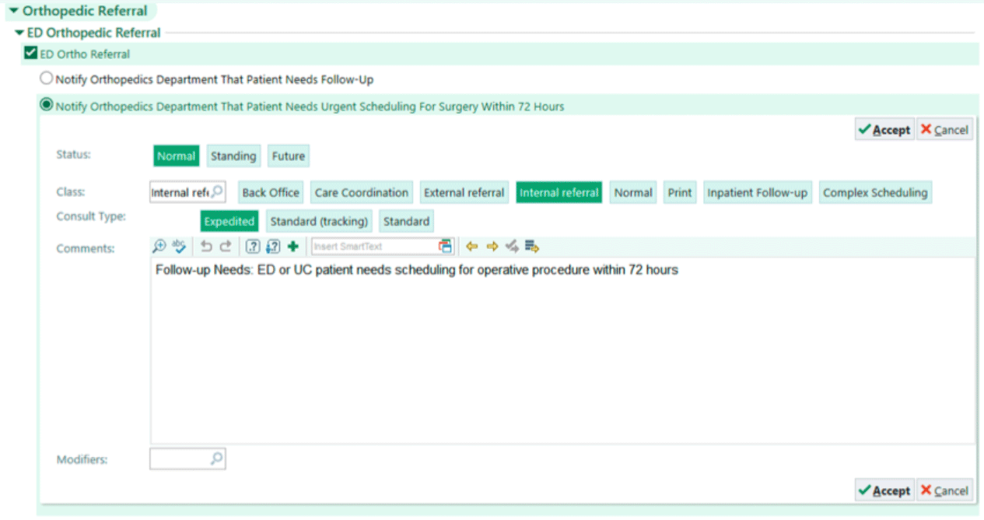This screenshot has width=984, height=520.
Task: Click in the Comments text area
Action: tap(562, 350)
